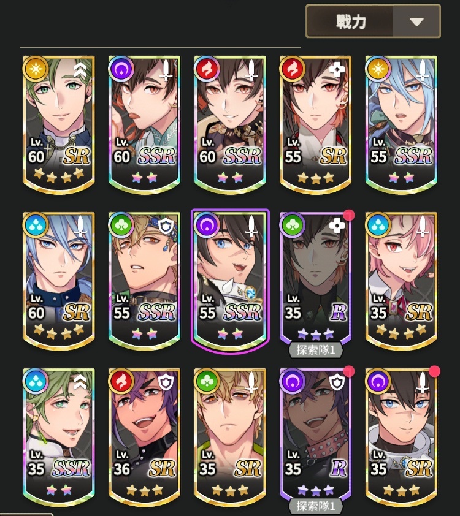460x516 pixels.
Task: Click water element icon on Lv.60 blue-haired SR
Action: (x=36, y=225)
